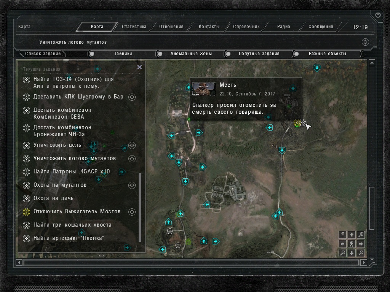
Task: Click the PDA power button
Action: 377,15
